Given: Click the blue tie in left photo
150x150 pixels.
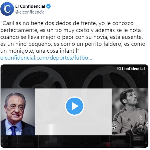Looking at the screenshot, I should point(13,130).
